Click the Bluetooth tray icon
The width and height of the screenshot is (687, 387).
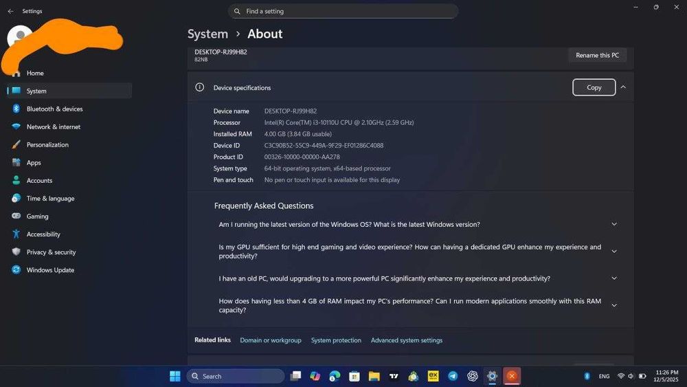(587, 376)
